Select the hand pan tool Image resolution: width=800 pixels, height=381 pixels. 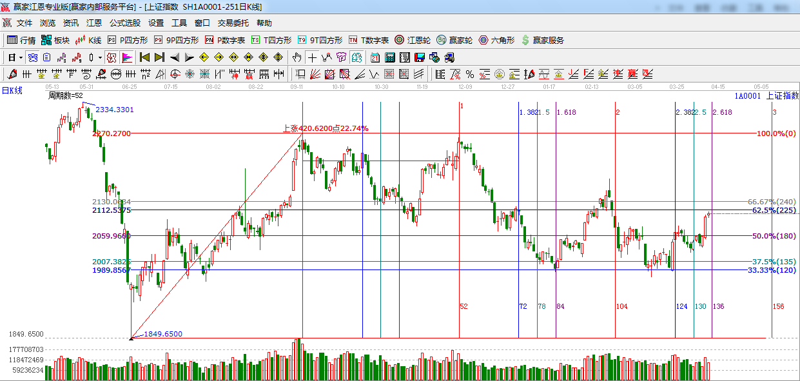coord(297,57)
